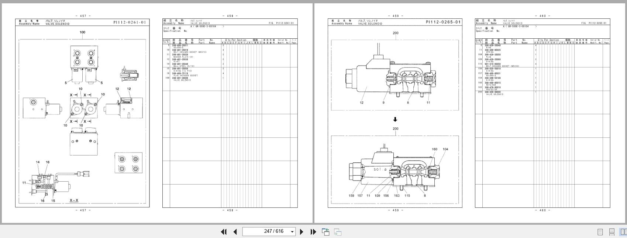The height and width of the screenshot is (238, 627).
Task: Click the X-X section label
Action: pyautogui.click(x=74, y=200)
